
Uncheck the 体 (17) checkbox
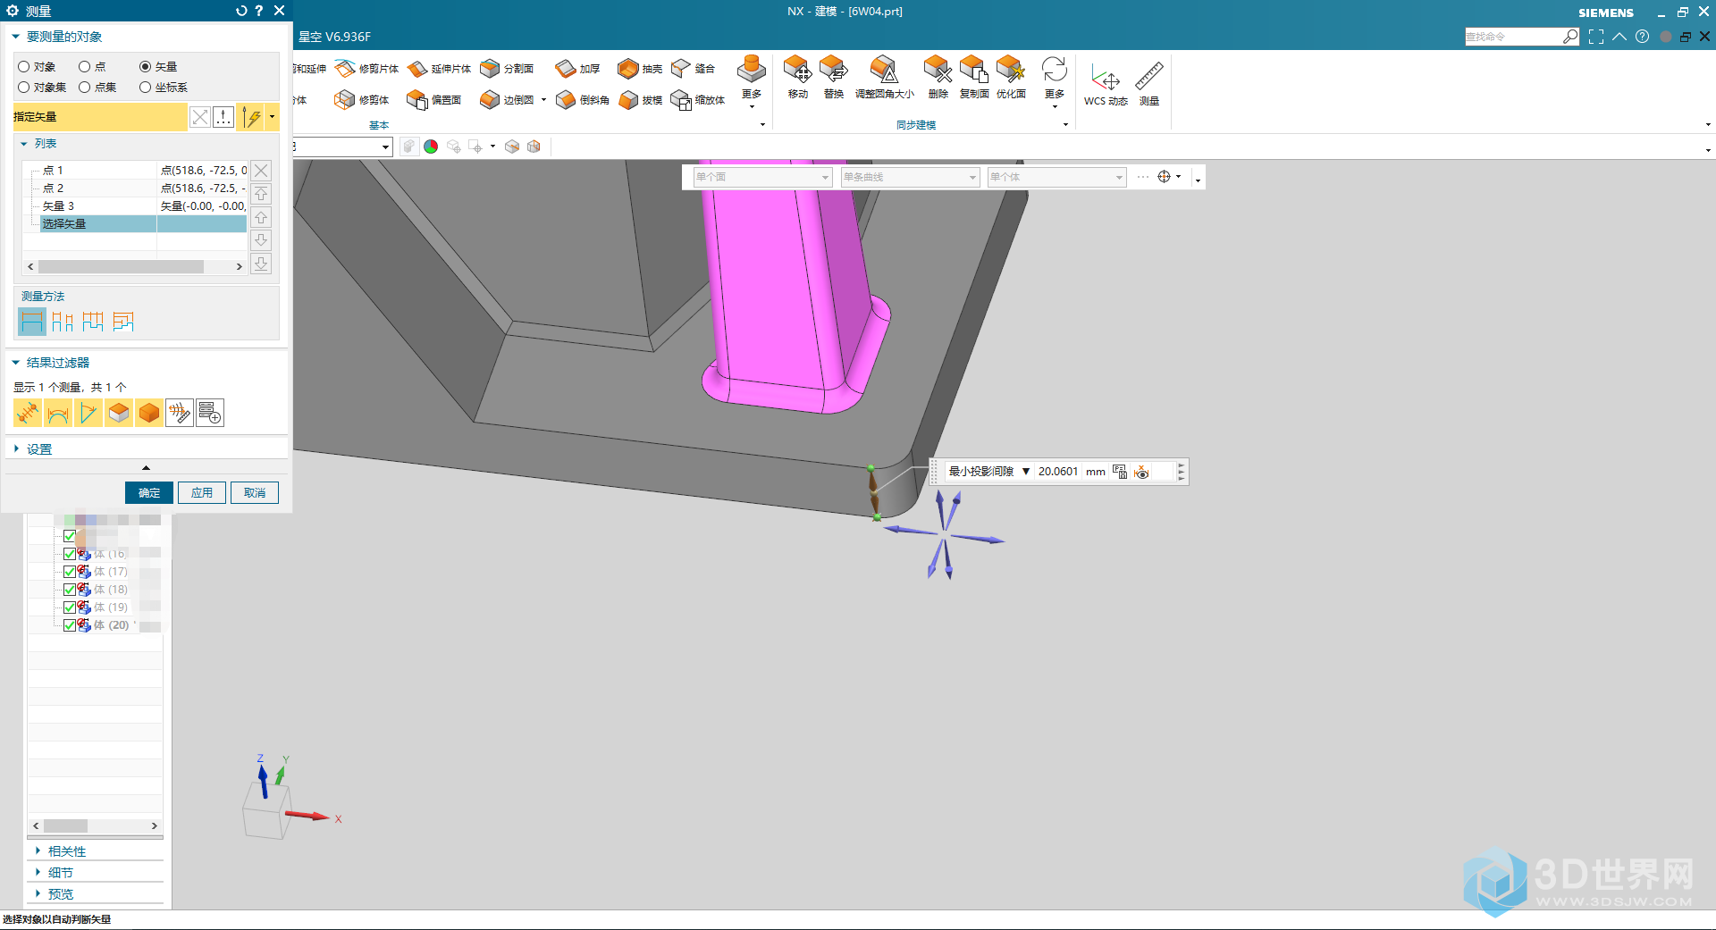point(70,572)
